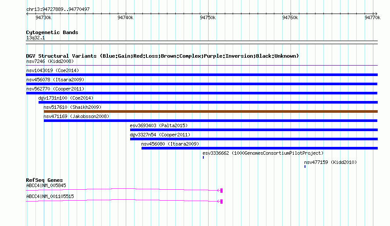Image resolution: width=390 pixels, height=226 pixels.
Task: Select the ABCC4|NM_001105515 gene label
Action: click(x=50, y=196)
